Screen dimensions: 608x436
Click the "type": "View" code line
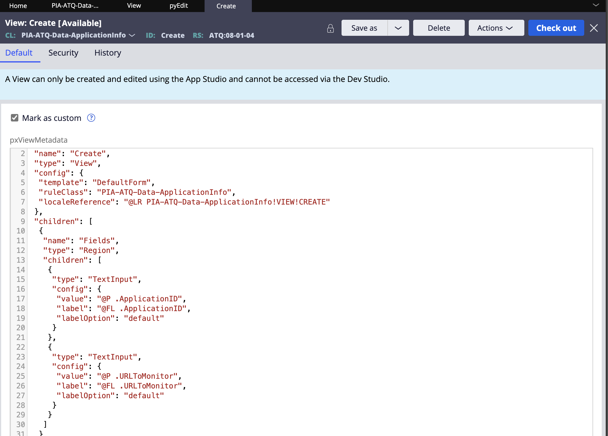[x=68, y=163]
